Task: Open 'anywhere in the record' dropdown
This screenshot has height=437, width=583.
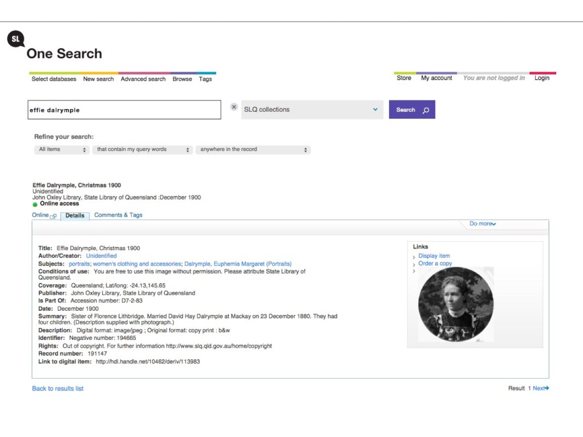Action: (253, 150)
